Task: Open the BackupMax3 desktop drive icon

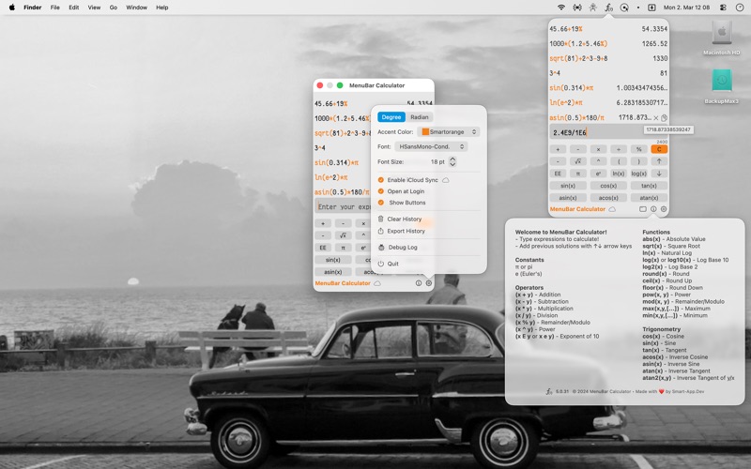Action: pos(721,81)
